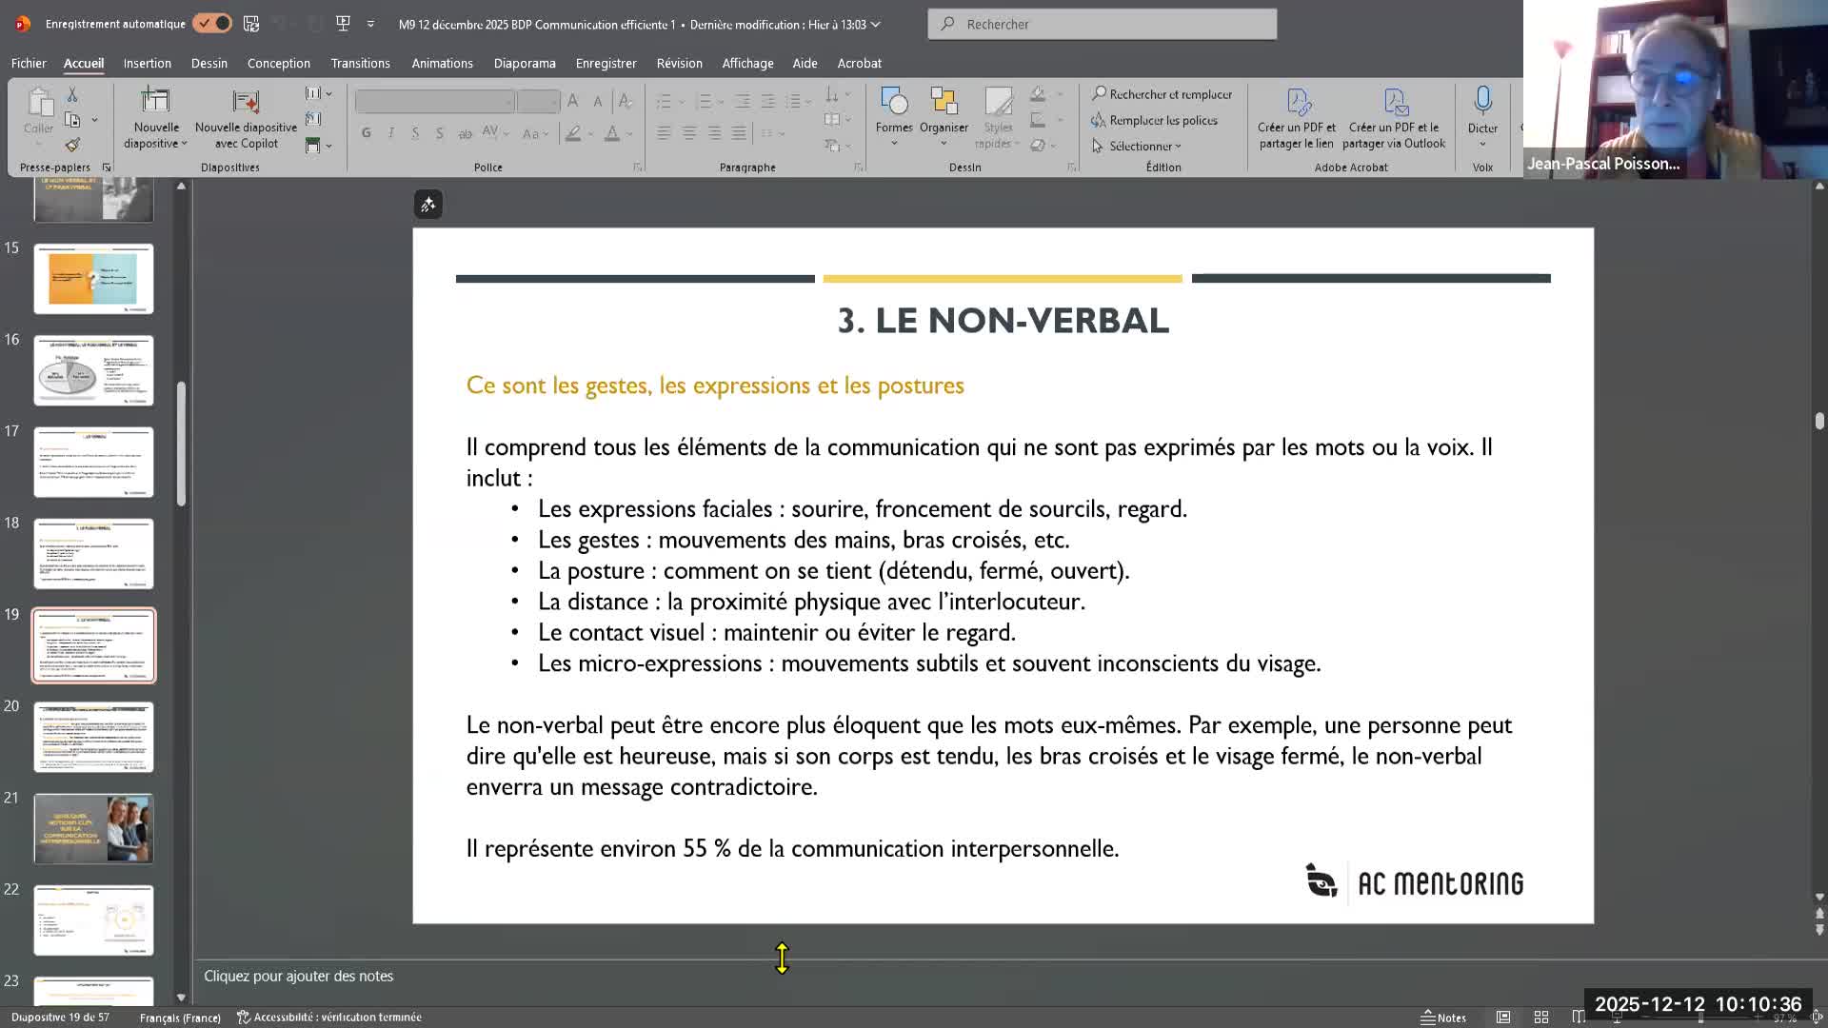The image size is (1828, 1028).
Task: Expand the document title dropdown chevron
Action: tap(875, 25)
